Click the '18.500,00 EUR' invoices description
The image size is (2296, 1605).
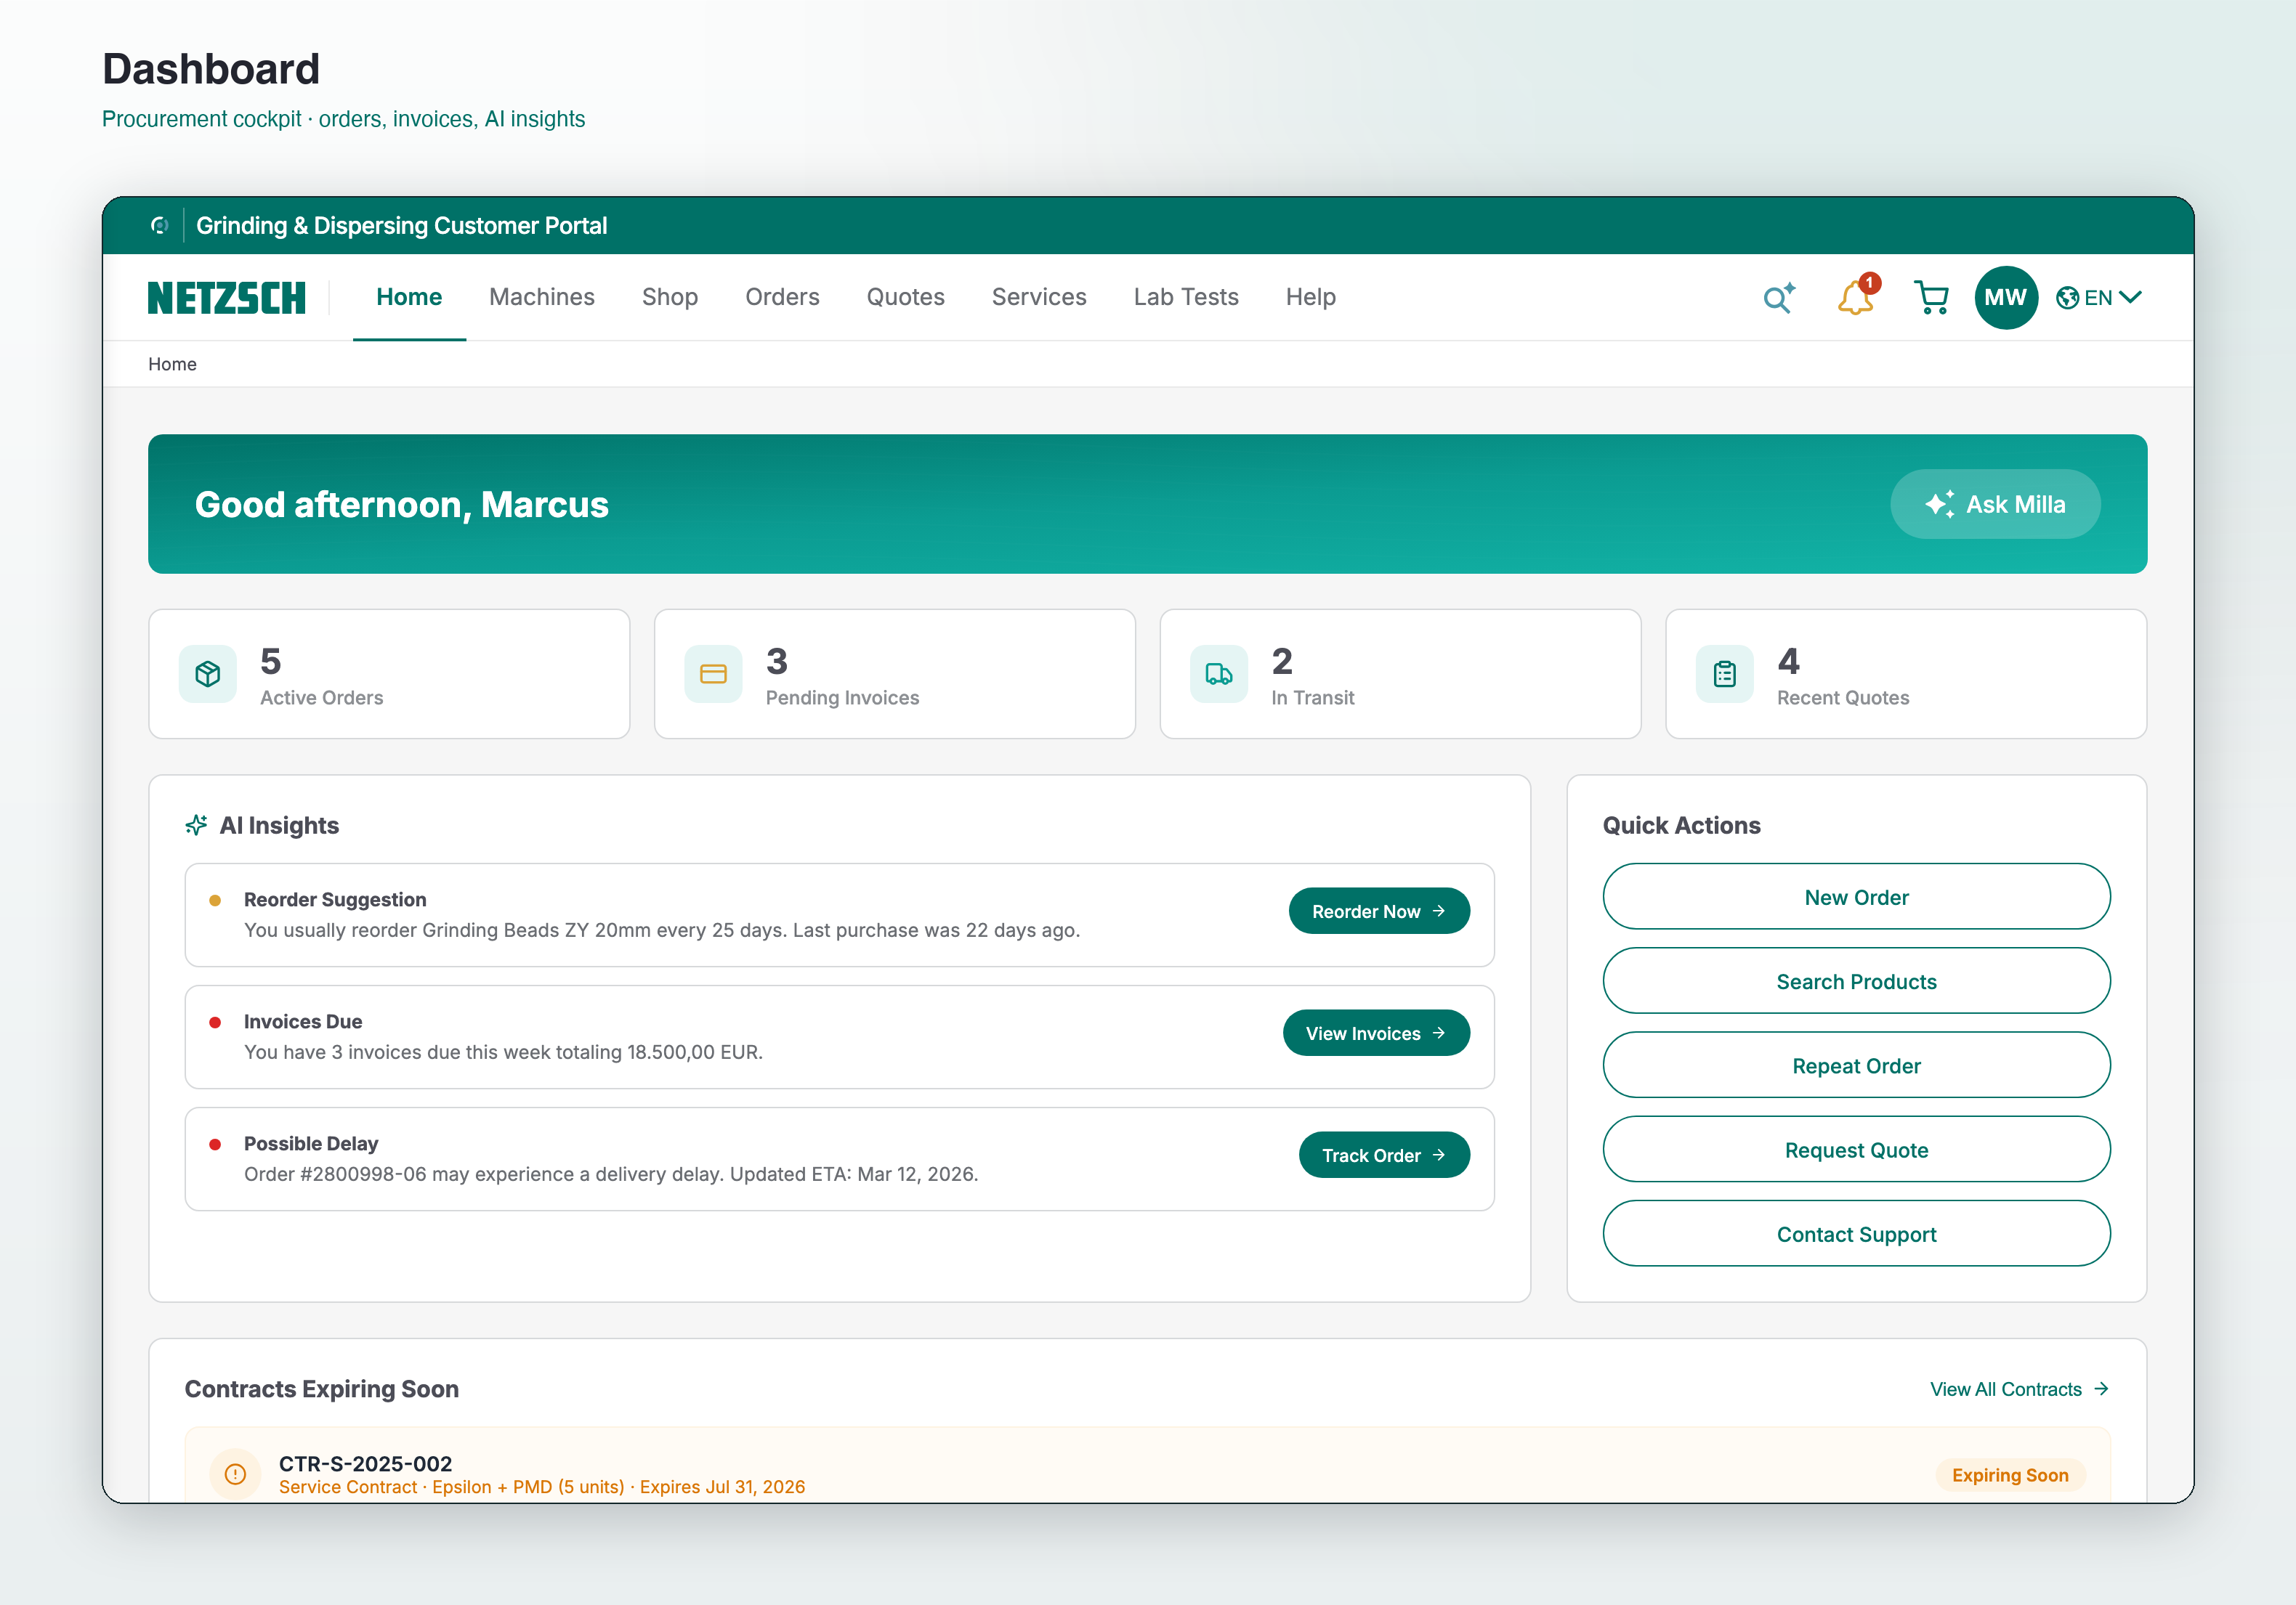click(x=503, y=1052)
